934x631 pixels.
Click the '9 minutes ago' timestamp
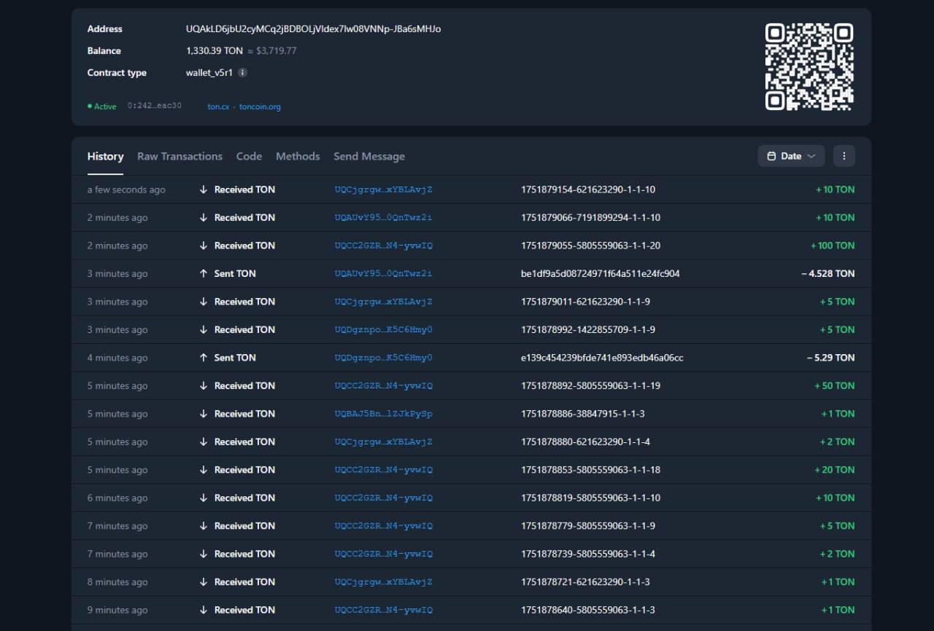(117, 611)
